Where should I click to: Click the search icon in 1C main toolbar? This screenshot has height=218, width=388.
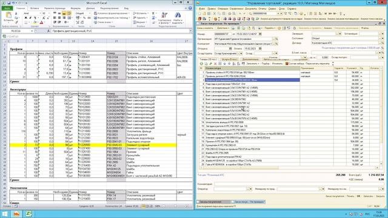click(250, 13)
